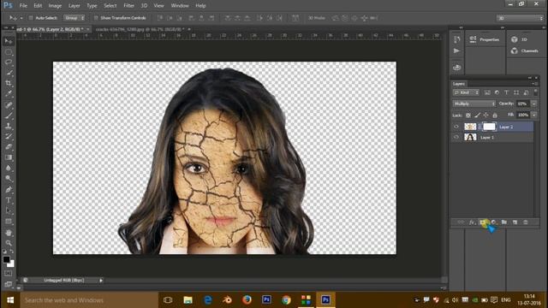548x308 pixels.
Task: Toggle Quick Mask mode icon
Action: pos(9,274)
